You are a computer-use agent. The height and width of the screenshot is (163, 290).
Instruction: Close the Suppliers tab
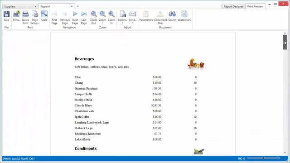pyautogui.click(x=35, y=6)
